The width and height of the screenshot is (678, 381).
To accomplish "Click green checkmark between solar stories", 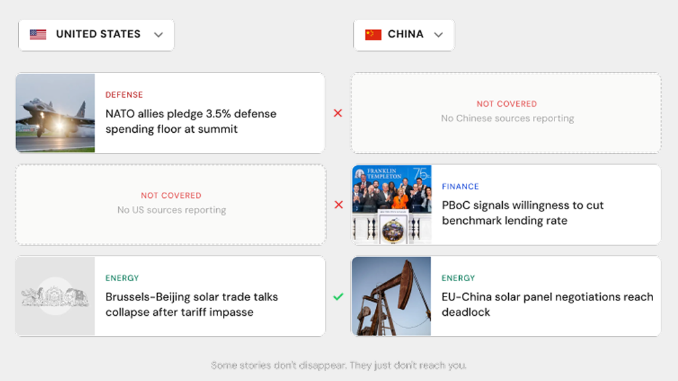I will click(338, 296).
